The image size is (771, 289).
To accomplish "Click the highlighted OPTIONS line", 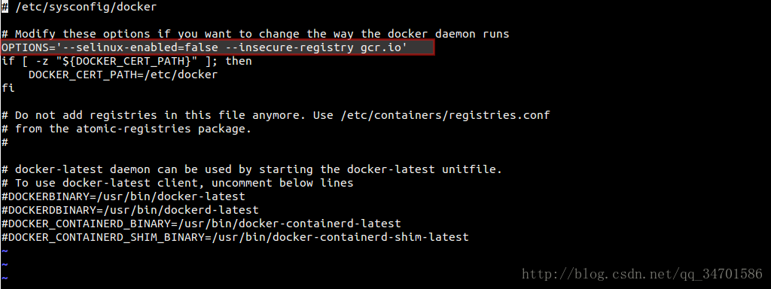I will (x=218, y=47).
